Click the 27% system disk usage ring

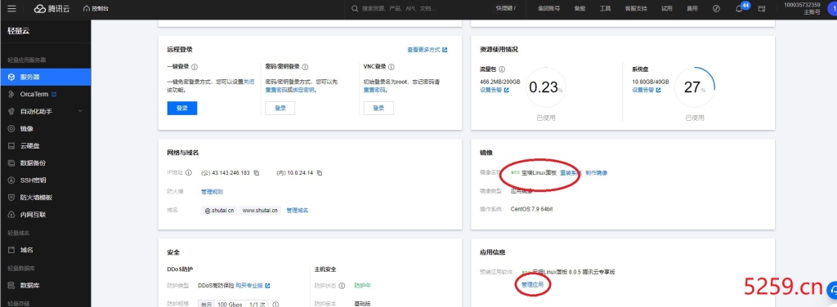(x=695, y=87)
